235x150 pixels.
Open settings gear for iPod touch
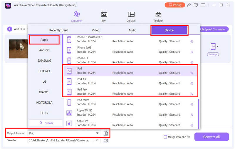(192, 104)
